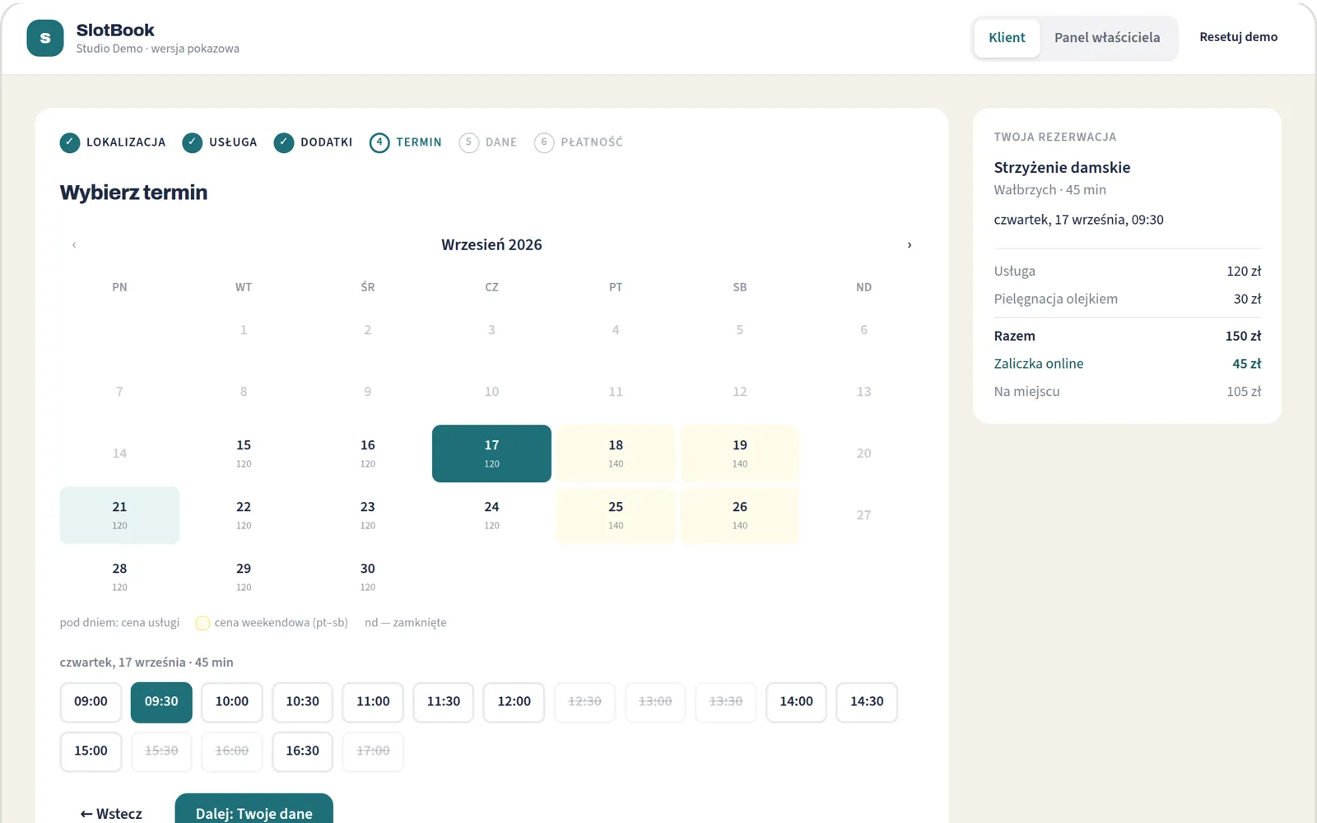This screenshot has height=823, width=1317.
Task: Click the Usługa step checkmark
Action: tap(193, 142)
